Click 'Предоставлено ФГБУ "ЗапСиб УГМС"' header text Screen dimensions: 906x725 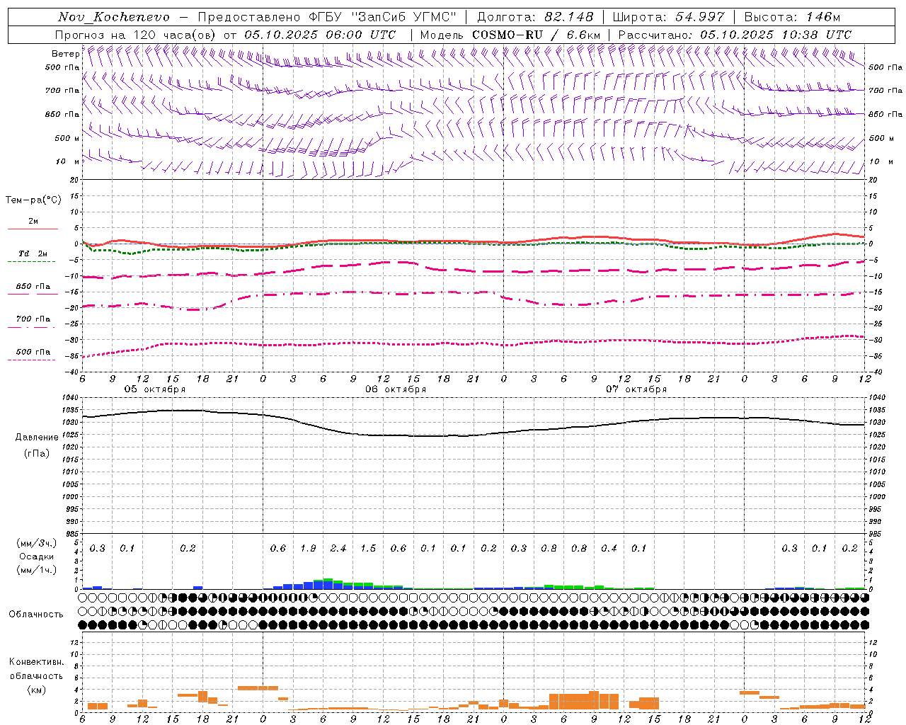click(327, 17)
